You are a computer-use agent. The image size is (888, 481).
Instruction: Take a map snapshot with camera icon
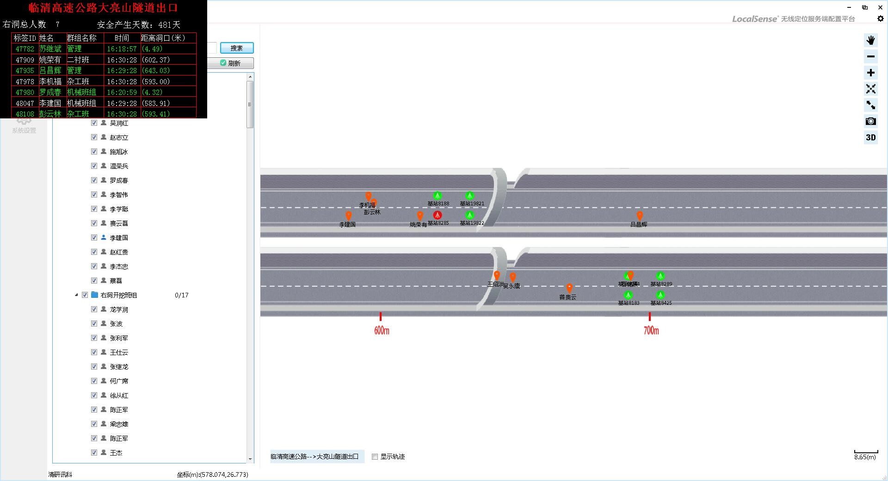[870, 121]
